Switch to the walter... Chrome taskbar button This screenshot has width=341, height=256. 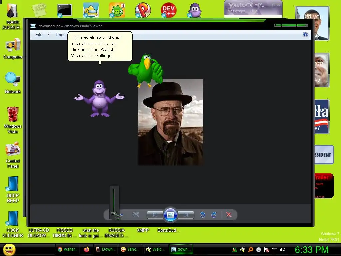coord(67,249)
